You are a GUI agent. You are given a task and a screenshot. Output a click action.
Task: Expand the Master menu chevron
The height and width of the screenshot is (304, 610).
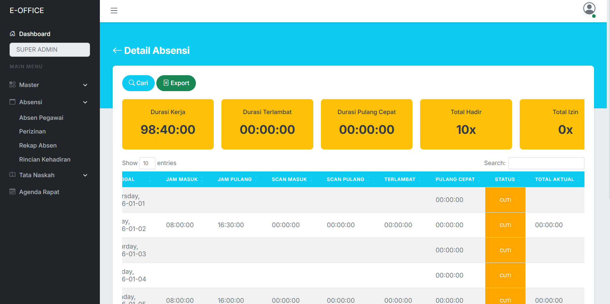[x=85, y=85]
